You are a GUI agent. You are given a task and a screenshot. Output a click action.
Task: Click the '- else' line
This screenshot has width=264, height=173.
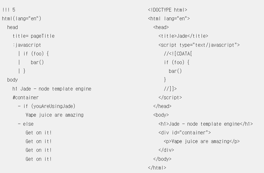pos(26,124)
